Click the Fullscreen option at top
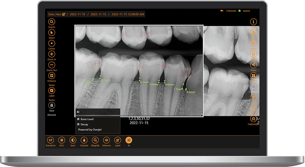 pos(231,11)
